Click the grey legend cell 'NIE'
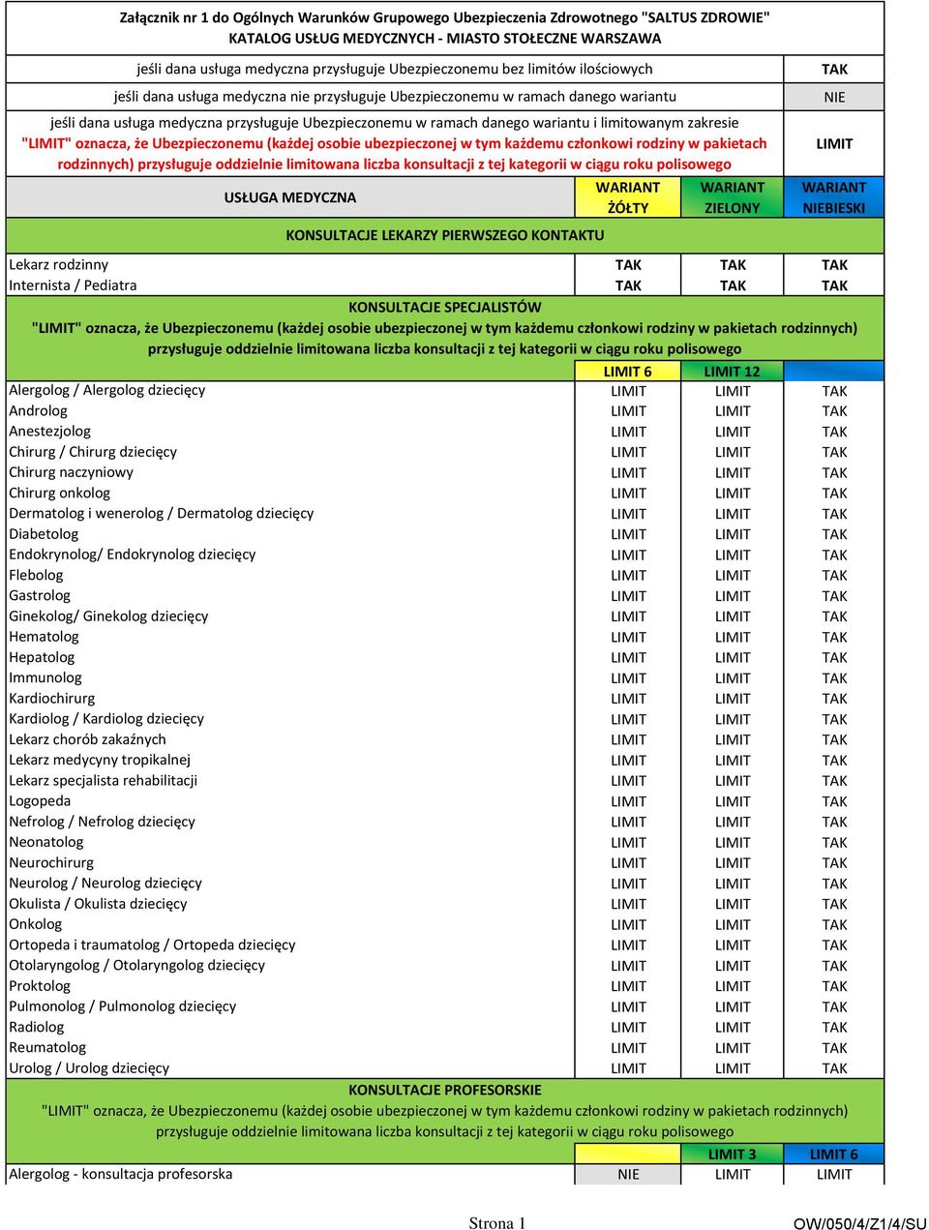This screenshot has height=1230, width=929. click(834, 97)
